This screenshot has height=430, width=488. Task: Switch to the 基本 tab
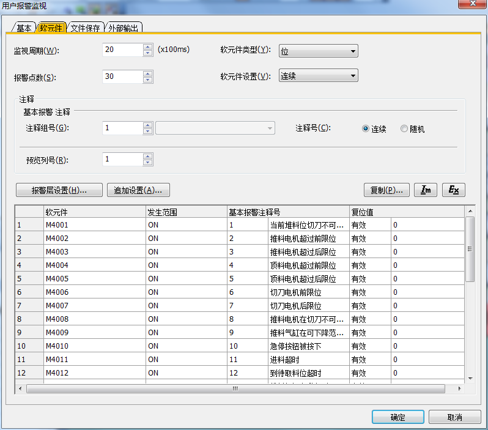coord(24,28)
